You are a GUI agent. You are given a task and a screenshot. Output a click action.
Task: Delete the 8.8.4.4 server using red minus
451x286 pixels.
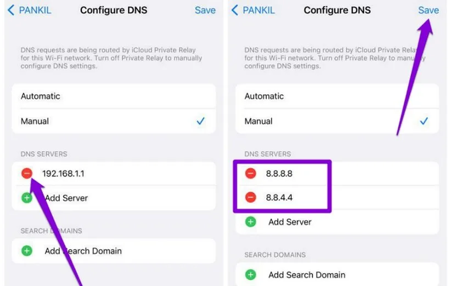[x=251, y=197]
